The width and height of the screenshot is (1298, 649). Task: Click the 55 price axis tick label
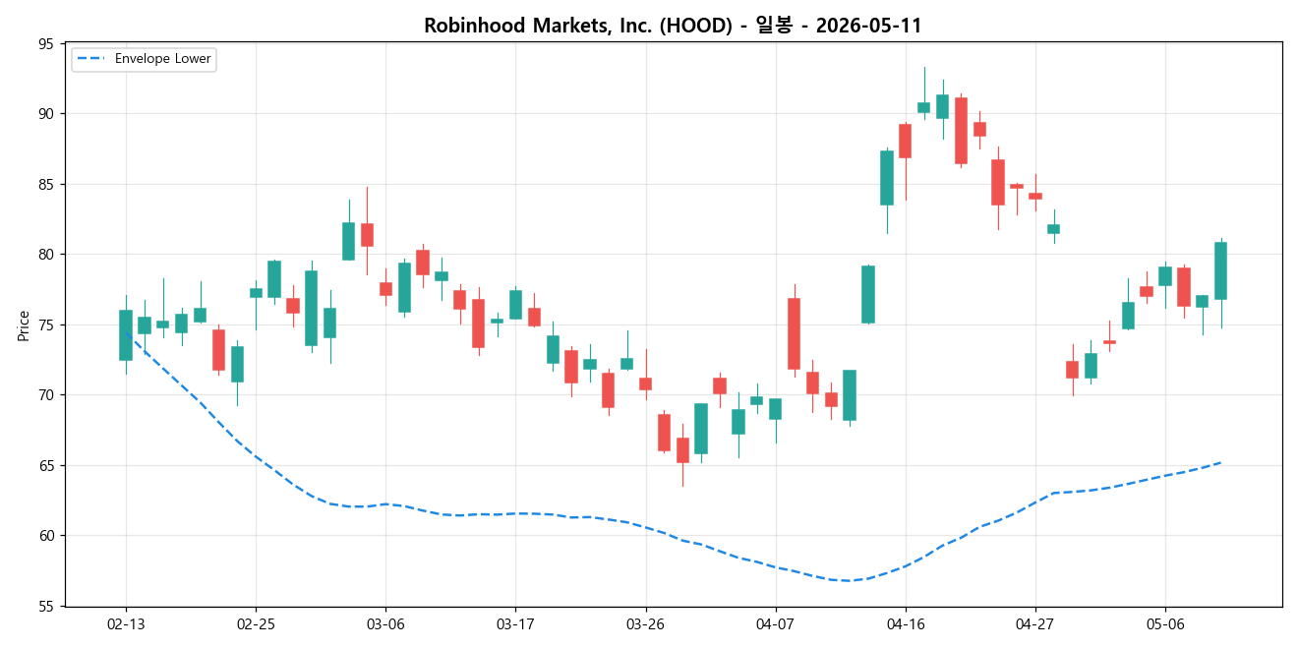(x=48, y=606)
